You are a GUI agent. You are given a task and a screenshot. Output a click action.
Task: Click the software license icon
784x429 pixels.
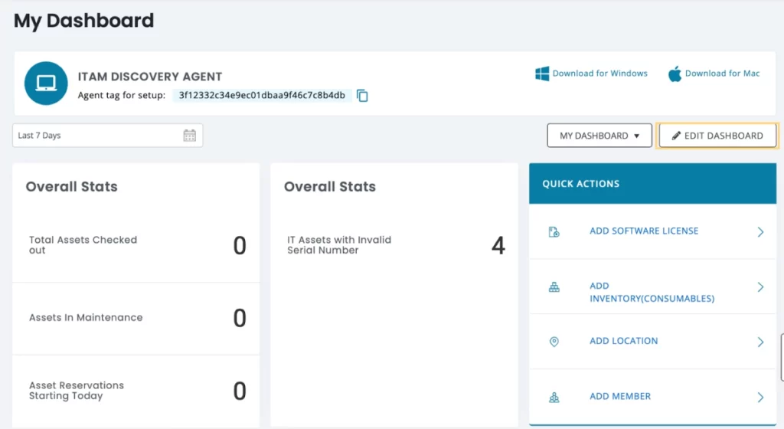[x=554, y=231]
